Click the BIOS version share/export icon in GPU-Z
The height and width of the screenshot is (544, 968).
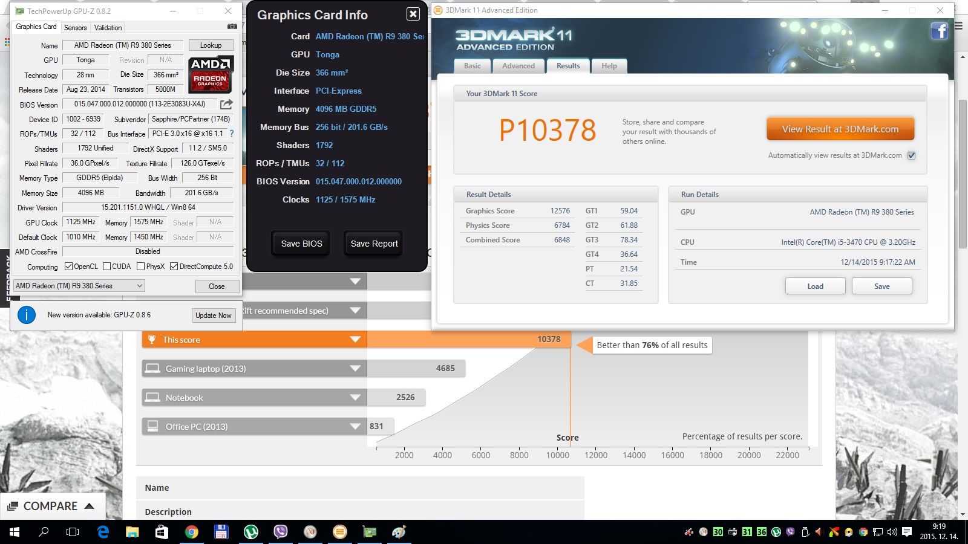click(x=226, y=104)
